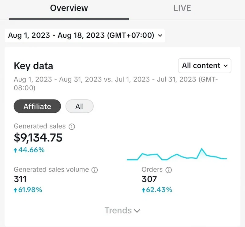Expand the Trends section
Viewport: 245px width, 227px height.
[123, 210]
